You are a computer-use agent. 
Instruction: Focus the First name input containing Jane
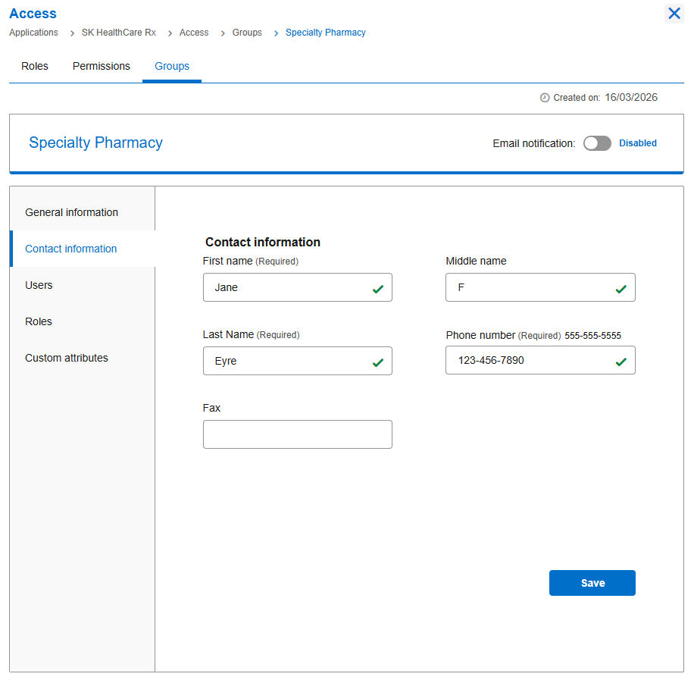click(x=298, y=287)
